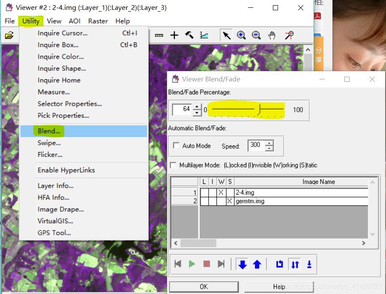Click the Speed field showing 300
The height and width of the screenshot is (294, 386).
point(257,145)
